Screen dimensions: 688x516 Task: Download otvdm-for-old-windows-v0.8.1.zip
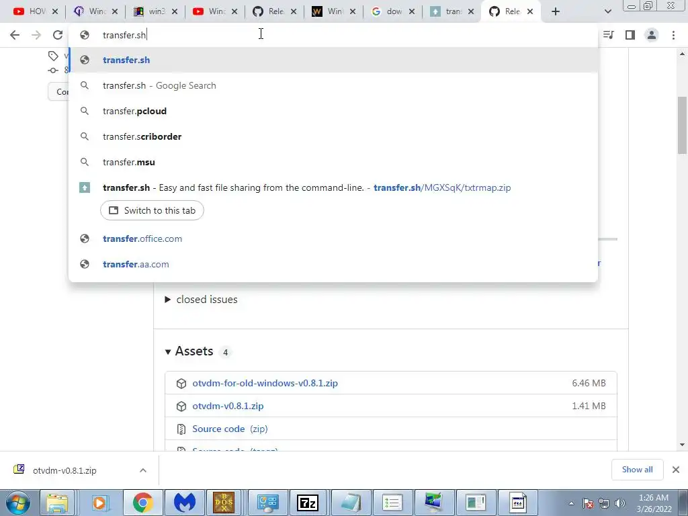(x=265, y=383)
